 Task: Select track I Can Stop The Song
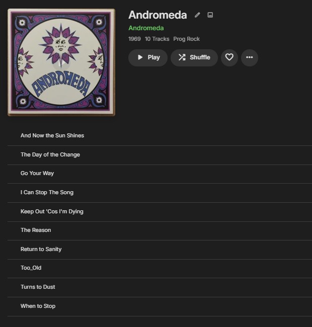160,193
